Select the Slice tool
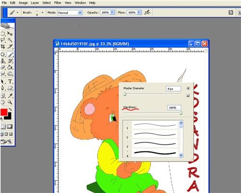Screen dimensions: 241x193 point(10,47)
